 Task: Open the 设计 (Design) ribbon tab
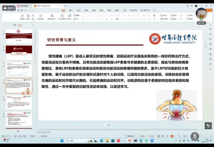pyautogui.click(x=79, y=10)
